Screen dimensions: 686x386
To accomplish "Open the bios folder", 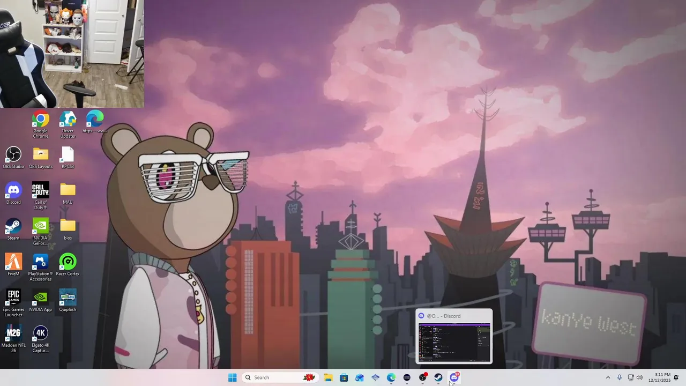I will pyautogui.click(x=68, y=229).
